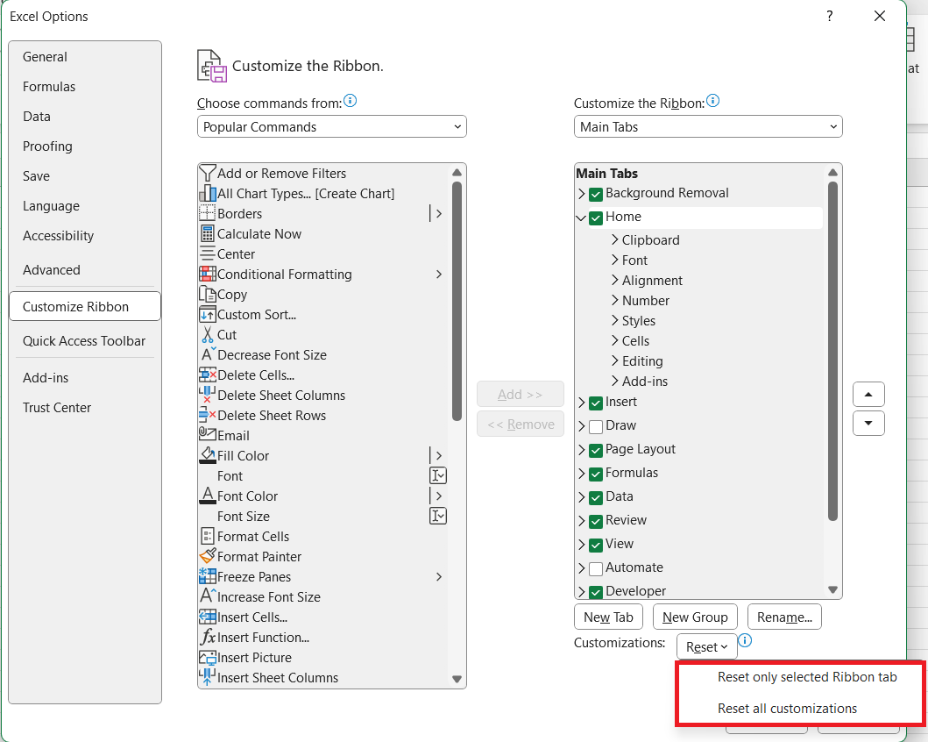This screenshot has width=928, height=742.
Task: Click the Font Color letter icon
Action: point(207,495)
